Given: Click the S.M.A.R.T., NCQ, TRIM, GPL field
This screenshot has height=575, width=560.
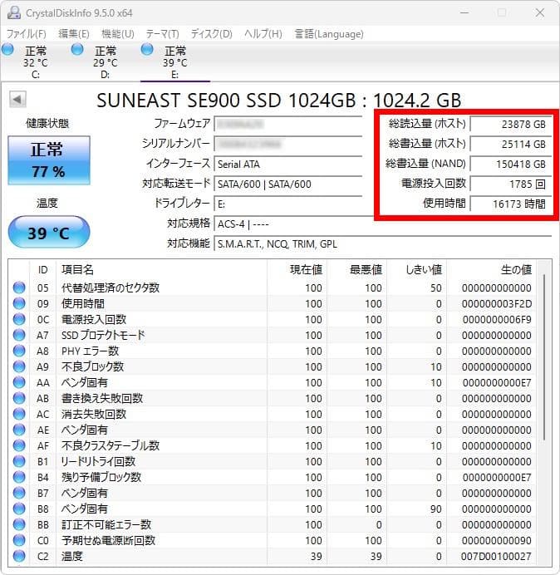Looking at the screenshot, I should point(382,243).
